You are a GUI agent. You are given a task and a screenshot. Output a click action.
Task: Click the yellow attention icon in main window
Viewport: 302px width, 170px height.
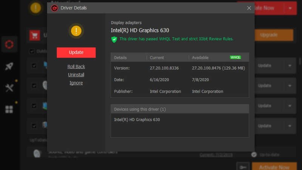(x=35, y=8)
